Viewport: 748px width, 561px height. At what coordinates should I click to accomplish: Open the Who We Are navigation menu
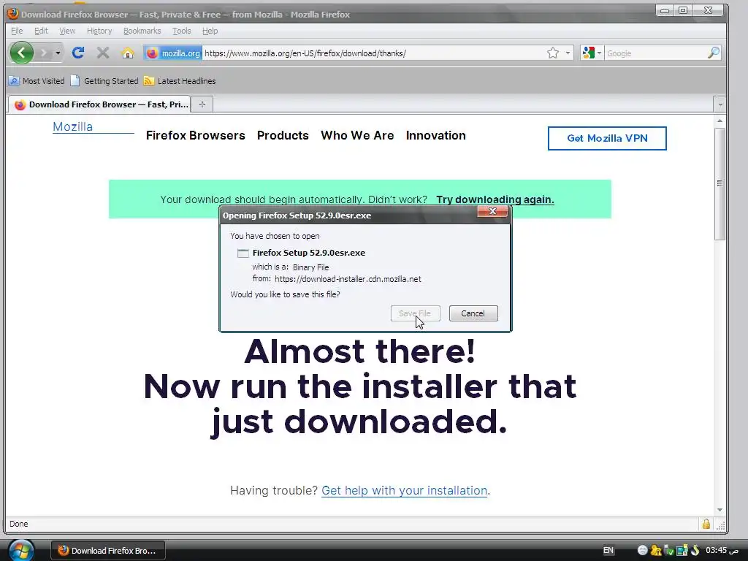pyautogui.click(x=357, y=135)
